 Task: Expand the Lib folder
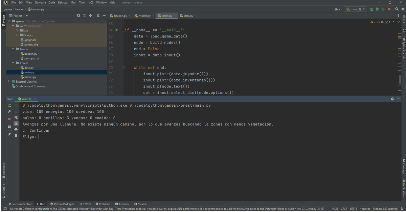tap(17, 30)
